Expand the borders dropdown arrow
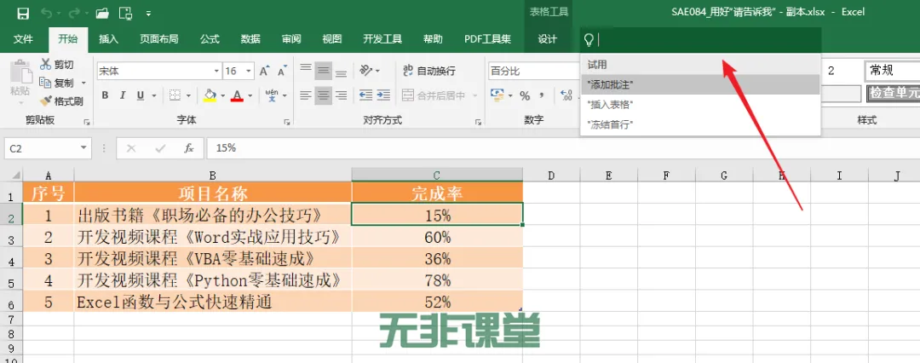The width and height of the screenshot is (920, 363). 188,95
